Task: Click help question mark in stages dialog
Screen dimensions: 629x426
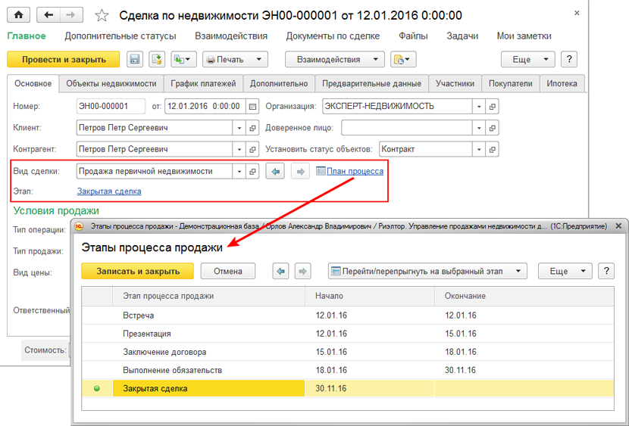Action: pyautogui.click(x=606, y=271)
